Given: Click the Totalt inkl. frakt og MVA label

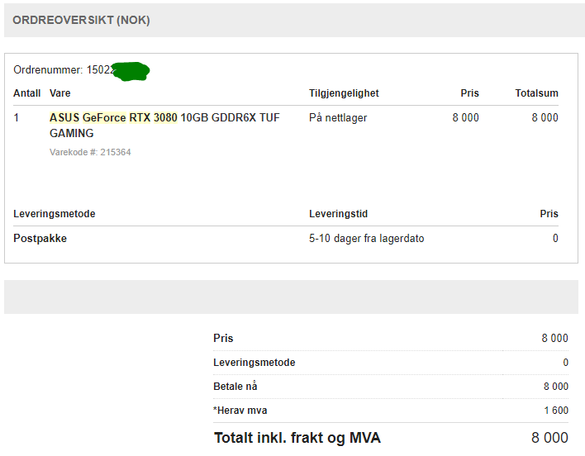Looking at the screenshot, I should point(297,438).
